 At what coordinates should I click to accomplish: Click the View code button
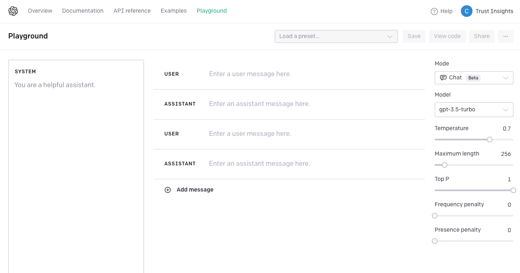447,36
